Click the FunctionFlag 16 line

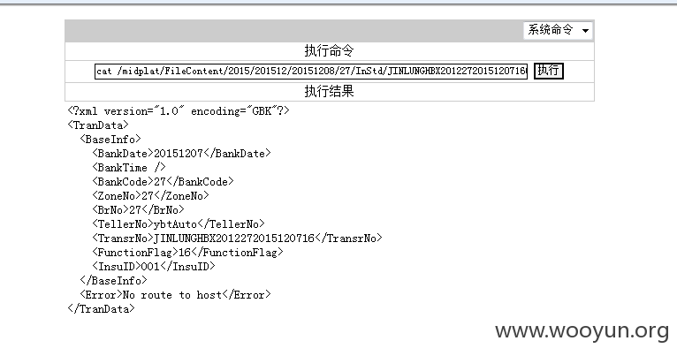[187, 253]
